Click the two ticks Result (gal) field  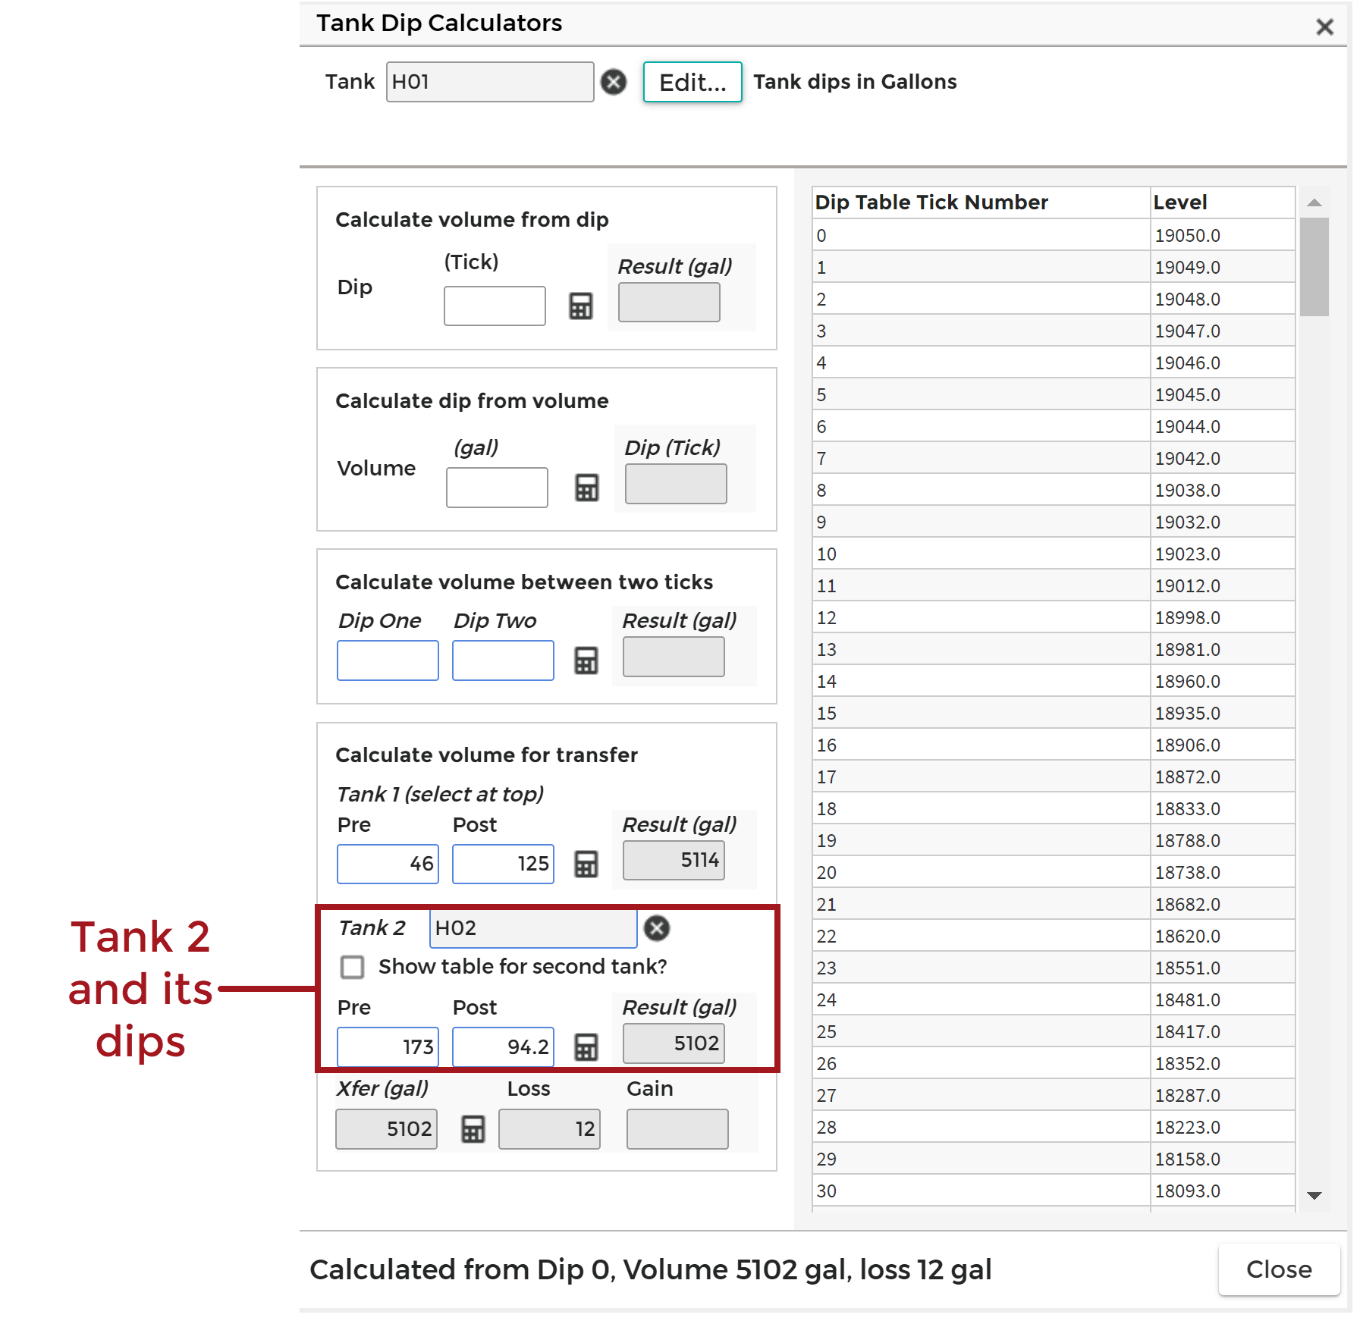(674, 657)
